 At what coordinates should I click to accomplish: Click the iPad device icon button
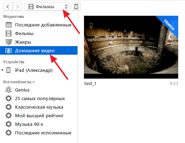[x=76, y=7]
